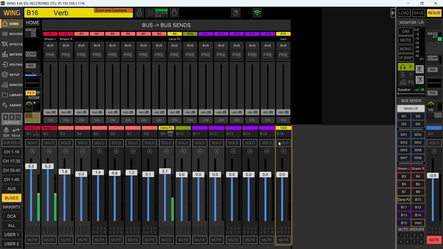Click the USB drive icon
Viewport: 443px width, 249px height.
click(174, 13)
